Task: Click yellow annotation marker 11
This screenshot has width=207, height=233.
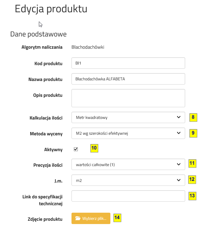Action: tap(192, 164)
